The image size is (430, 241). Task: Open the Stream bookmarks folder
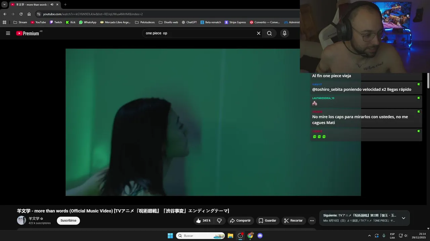coord(20,22)
